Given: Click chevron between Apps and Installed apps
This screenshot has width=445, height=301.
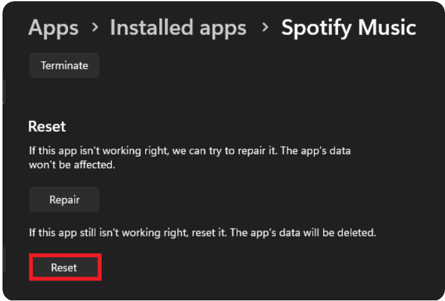Looking at the screenshot, I should point(94,29).
